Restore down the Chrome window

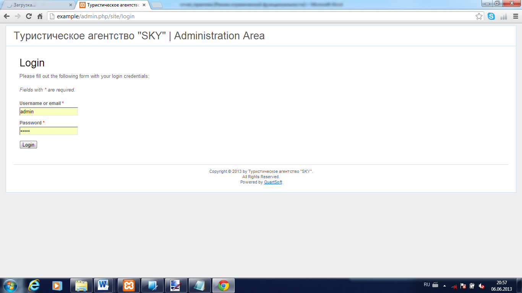point(497,3)
